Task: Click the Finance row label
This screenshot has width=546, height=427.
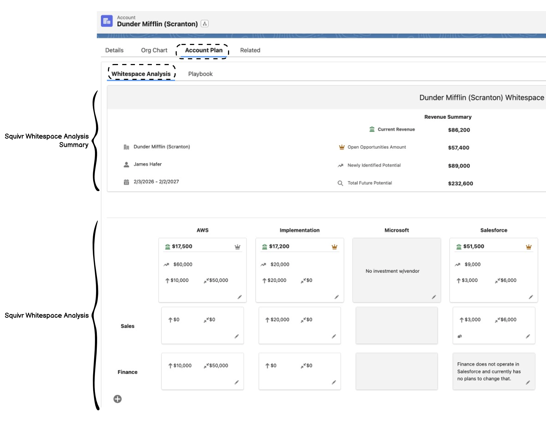Action: 128,372
